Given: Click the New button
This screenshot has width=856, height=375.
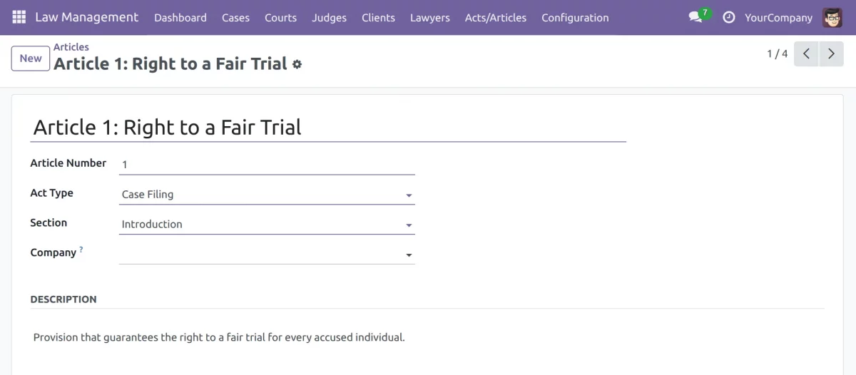Looking at the screenshot, I should pyautogui.click(x=31, y=58).
